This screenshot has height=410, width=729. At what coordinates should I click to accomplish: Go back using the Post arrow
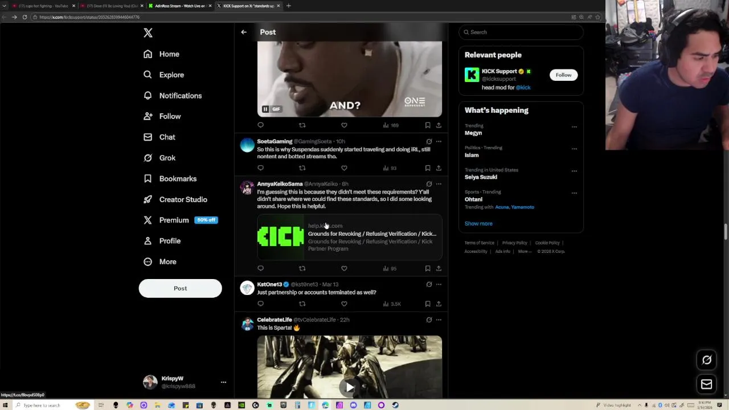(244, 32)
